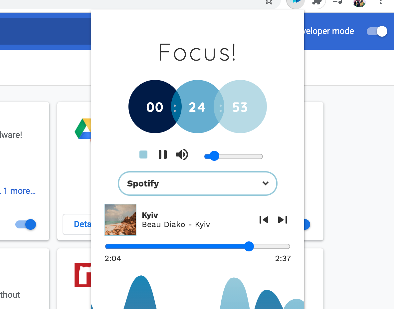
Task: Click the Focus extension icon in toolbar
Action: pyautogui.click(x=295, y=3)
